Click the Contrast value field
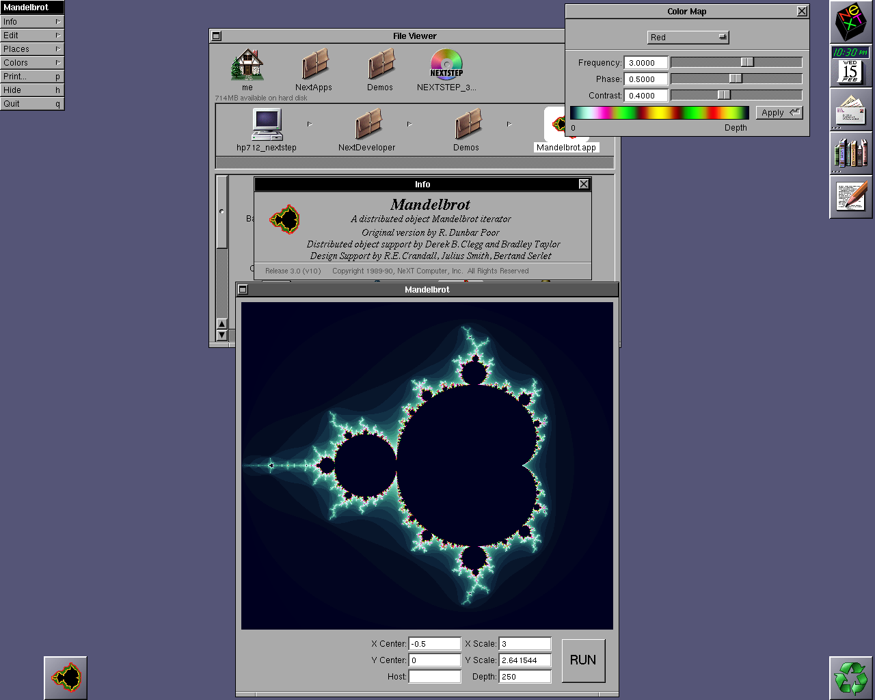 pos(645,96)
